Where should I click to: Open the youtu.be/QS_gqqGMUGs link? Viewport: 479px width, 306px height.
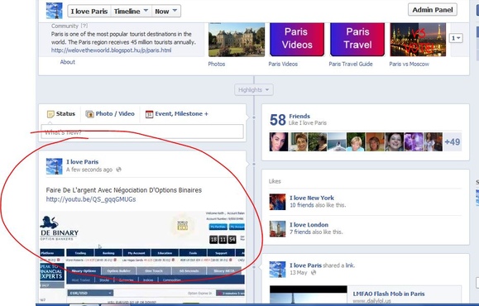[91, 199]
